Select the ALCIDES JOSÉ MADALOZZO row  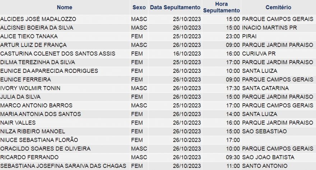158,19
